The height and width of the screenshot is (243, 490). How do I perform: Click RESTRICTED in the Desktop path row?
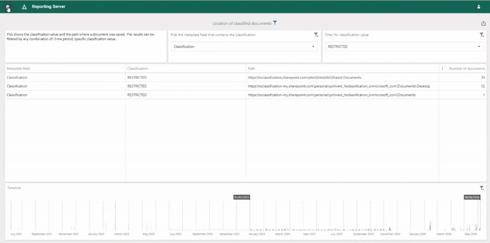tap(137, 86)
